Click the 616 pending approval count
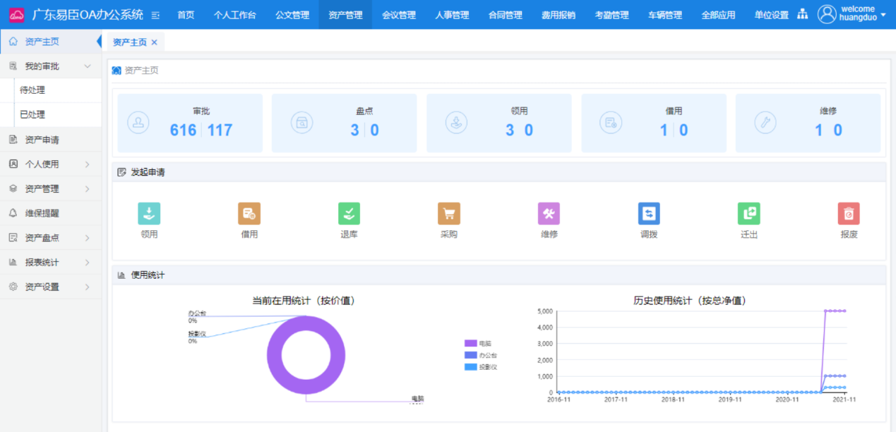This screenshot has height=432, width=896. [x=183, y=130]
